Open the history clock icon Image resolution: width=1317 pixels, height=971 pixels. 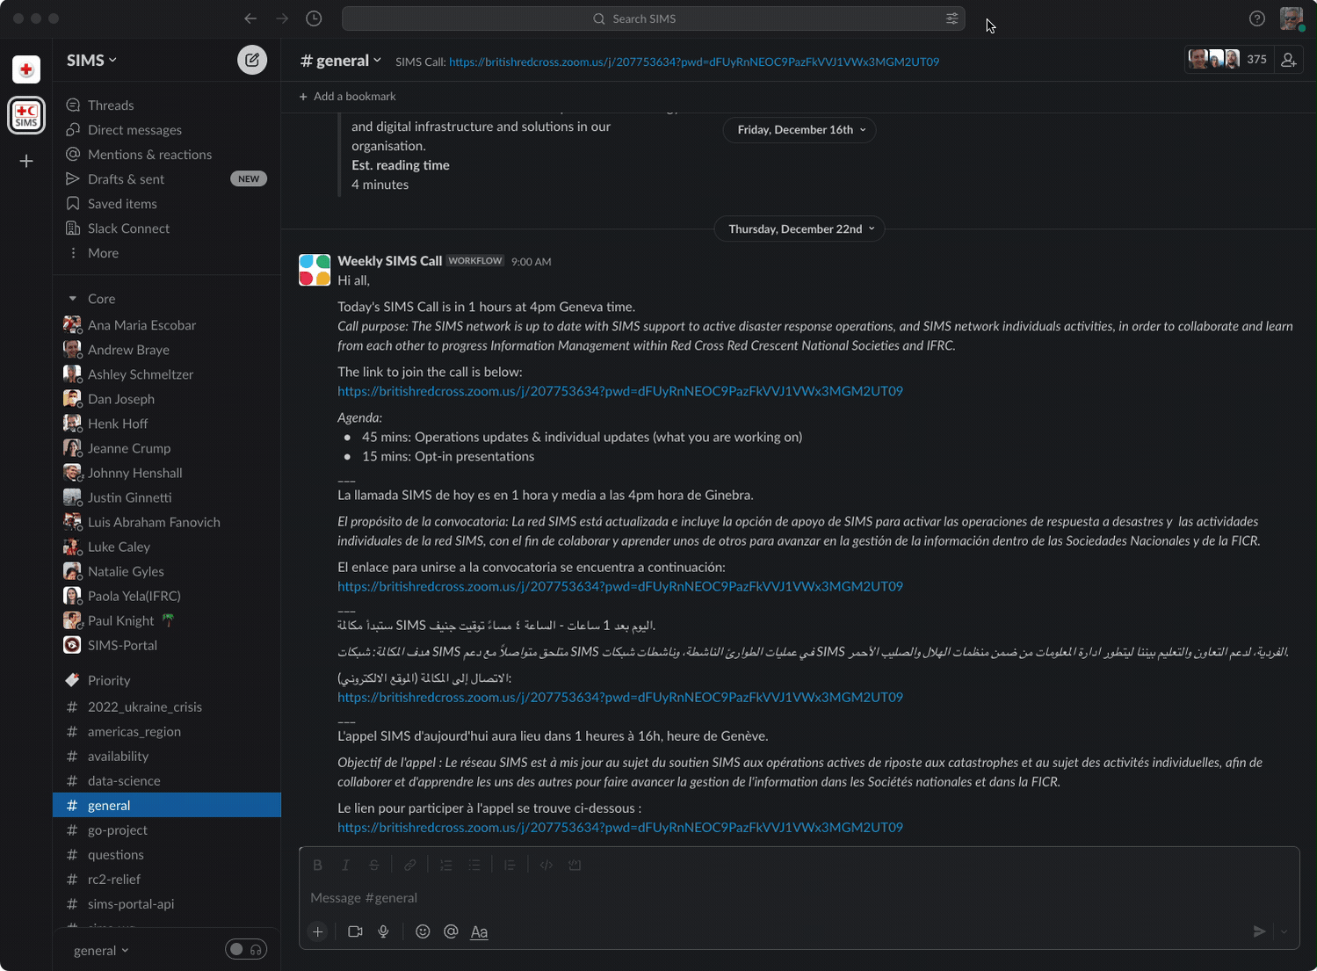pos(314,18)
